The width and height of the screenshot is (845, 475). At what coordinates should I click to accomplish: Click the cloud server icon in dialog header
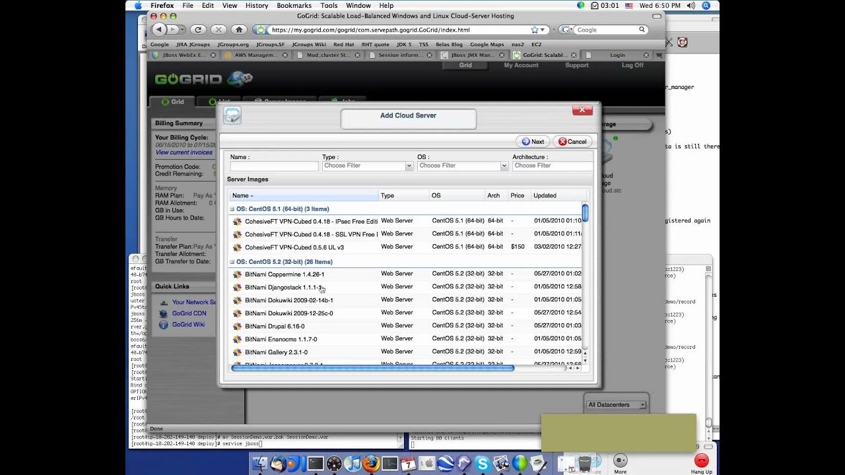click(232, 115)
